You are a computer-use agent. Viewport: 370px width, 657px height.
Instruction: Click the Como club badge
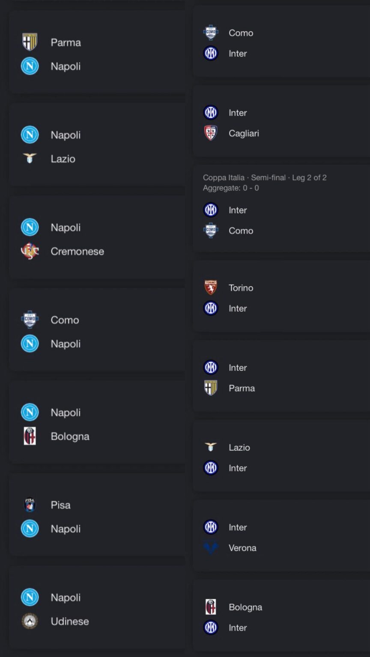pyautogui.click(x=30, y=320)
